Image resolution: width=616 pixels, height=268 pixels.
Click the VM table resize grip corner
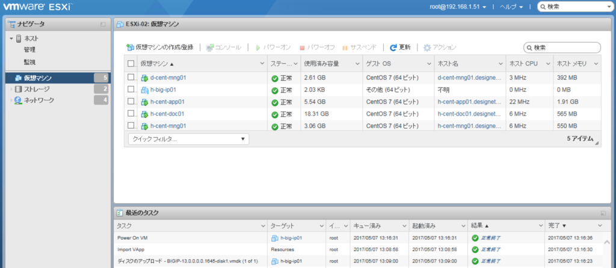point(597,144)
